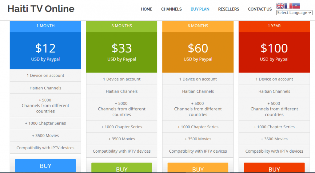Switch language with the French flag
The height and width of the screenshot is (173, 315).
[288, 6]
